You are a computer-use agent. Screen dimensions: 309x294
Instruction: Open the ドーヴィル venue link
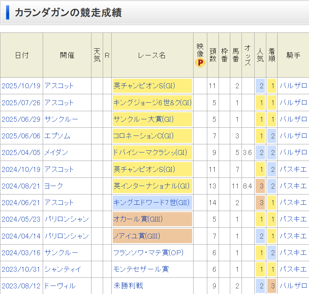pyautogui.click(x=60, y=286)
